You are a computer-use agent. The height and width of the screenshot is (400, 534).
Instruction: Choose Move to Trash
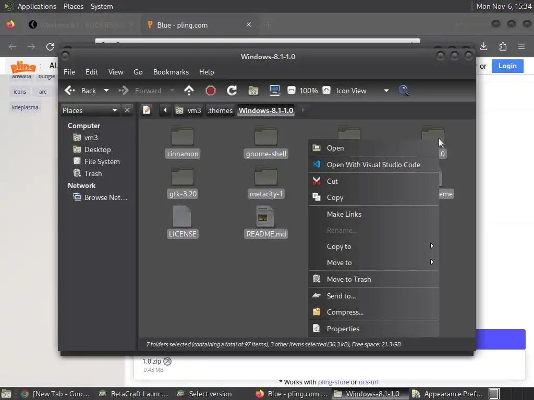coord(373,279)
